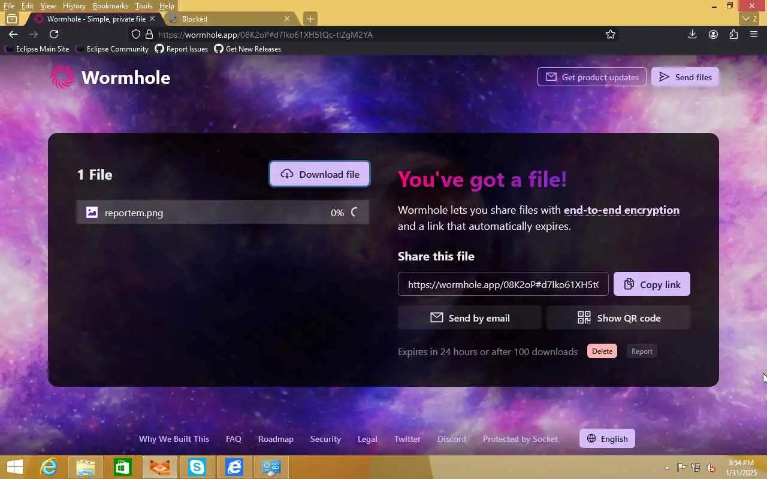The width and height of the screenshot is (767, 479).
Task: Close the Wormhole tab
Action: click(x=152, y=19)
